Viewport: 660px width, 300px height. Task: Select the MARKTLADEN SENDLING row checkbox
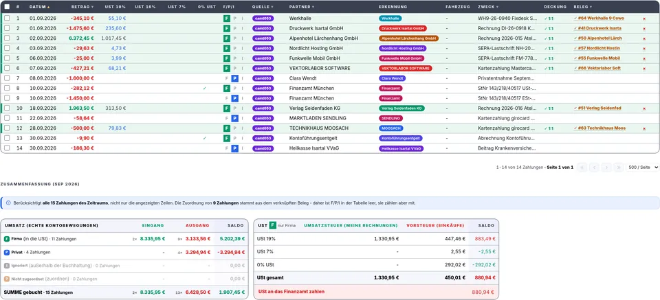pos(7,119)
